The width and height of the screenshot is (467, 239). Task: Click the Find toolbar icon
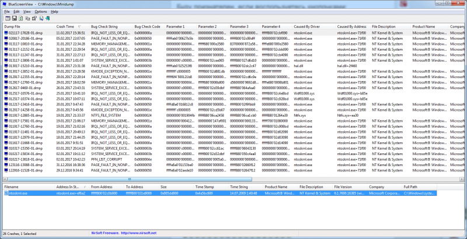tap(40, 19)
